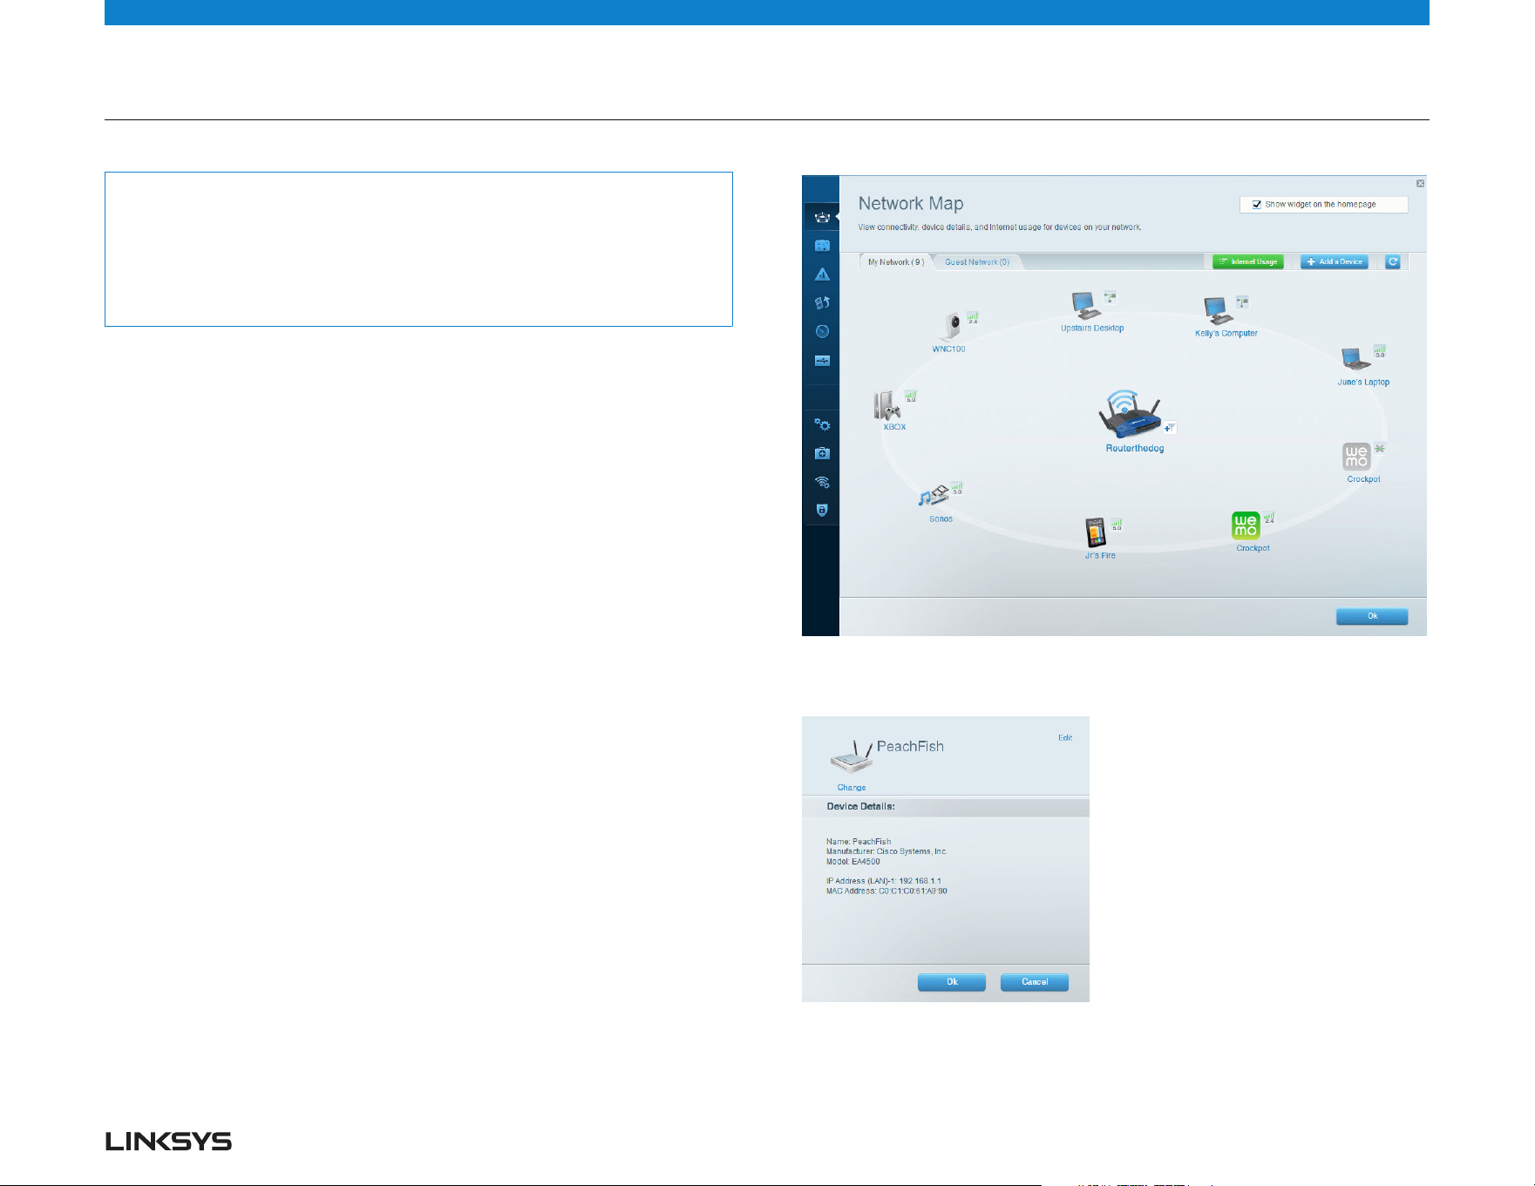Screen dimensions: 1535x1186
Task: Select the Sonos music device
Action: (x=933, y=497)
